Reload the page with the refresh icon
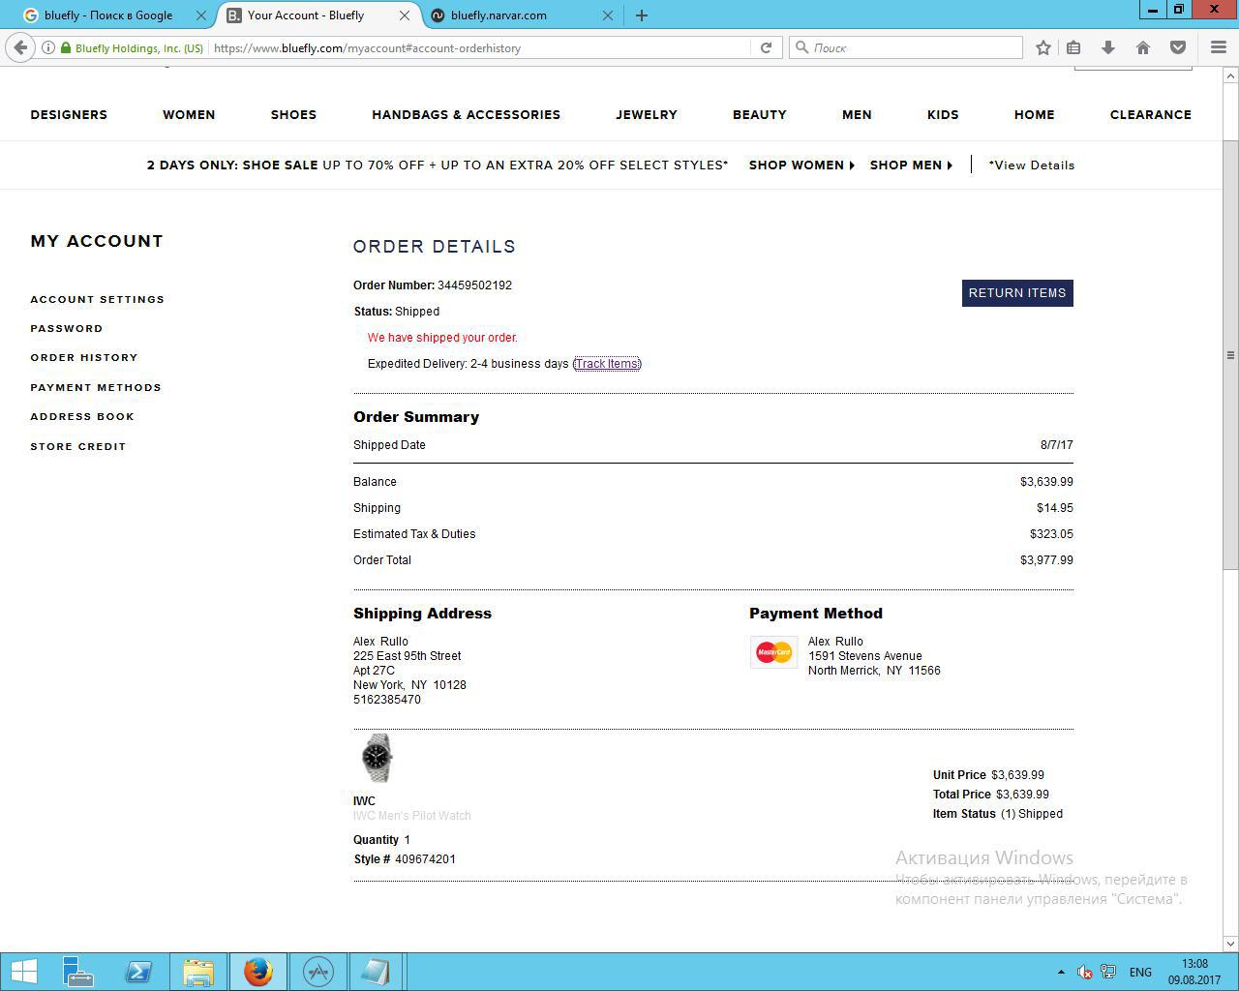Image resolution: width=1239 pixels, height=991 pixels. (766, 47)
